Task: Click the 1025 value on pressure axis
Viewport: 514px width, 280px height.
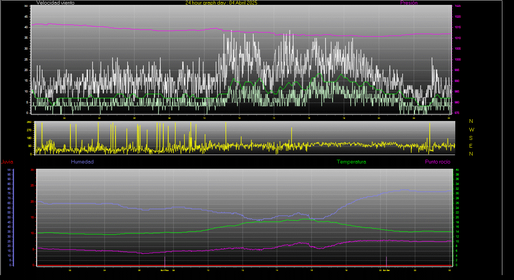Action: [x=457, y=6]
